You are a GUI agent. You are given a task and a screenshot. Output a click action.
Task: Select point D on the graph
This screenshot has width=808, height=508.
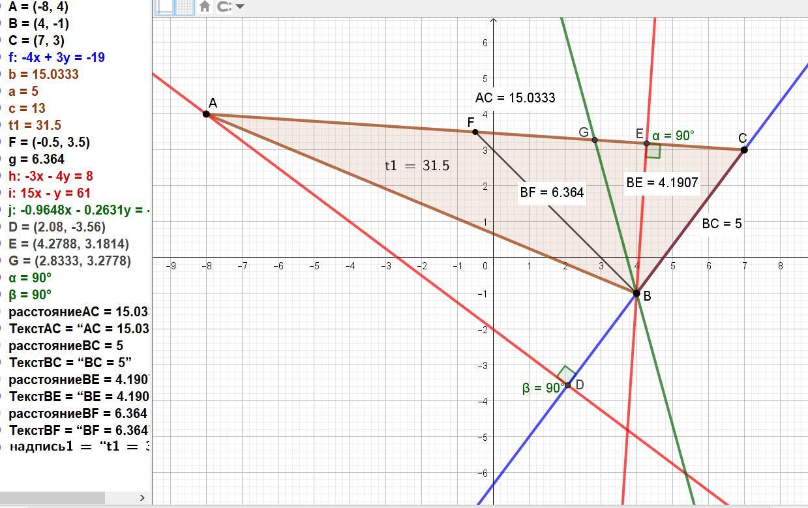567,385
